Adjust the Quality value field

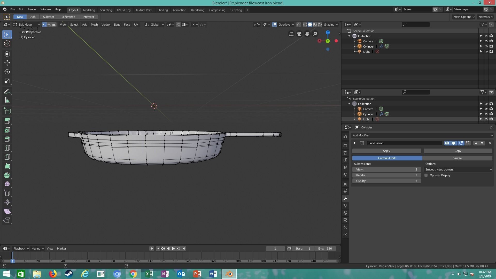tap(386, 181)
